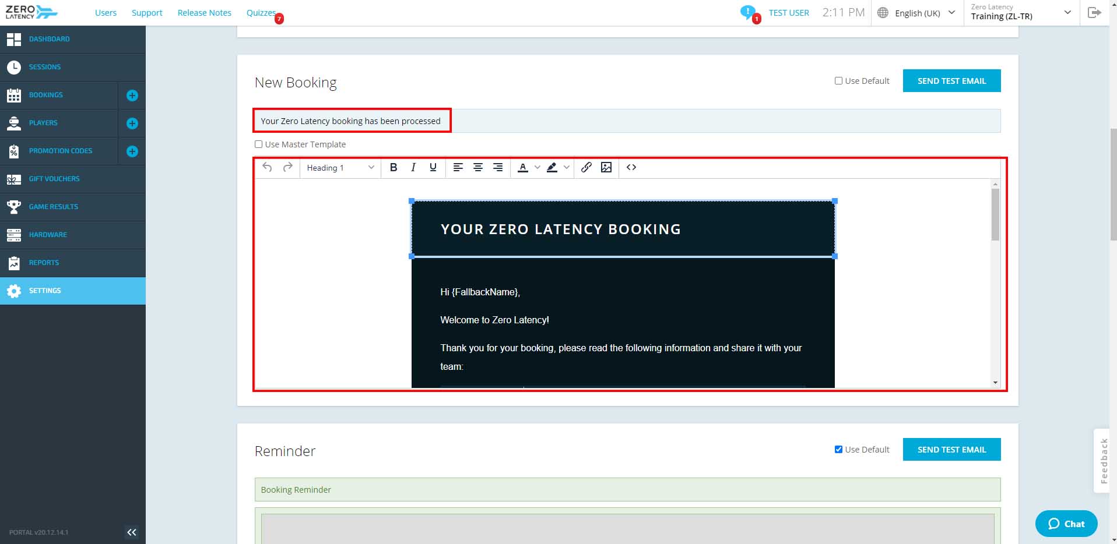Open the Chat widget
The image size is (1117, 544).
1066,524
